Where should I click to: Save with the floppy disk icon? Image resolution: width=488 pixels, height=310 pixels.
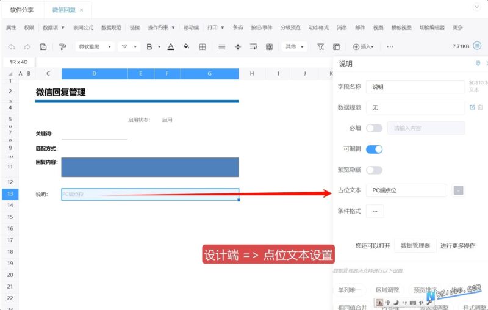[43, 47]
